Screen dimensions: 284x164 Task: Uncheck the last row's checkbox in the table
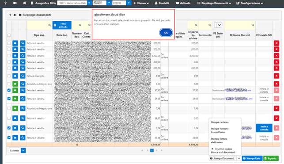pos(9,138)
